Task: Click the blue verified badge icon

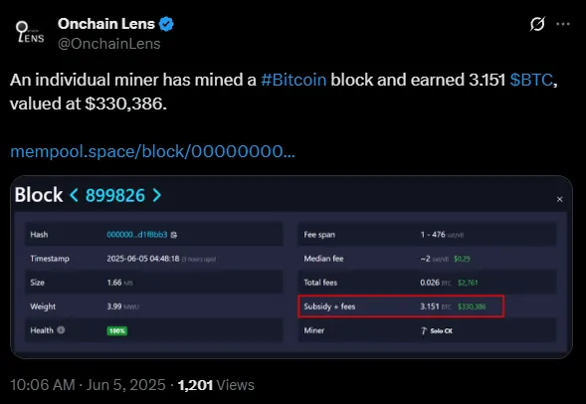Action: (166, 24)
